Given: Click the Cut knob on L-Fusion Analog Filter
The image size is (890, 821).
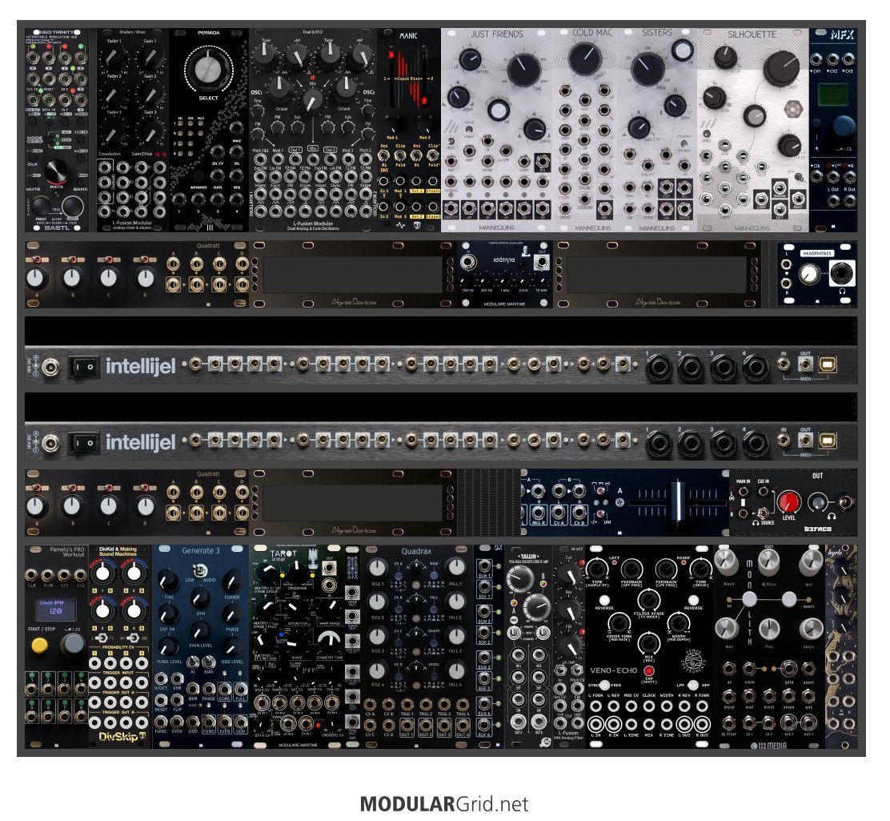Looking at the screenshot, I should (569, 574).
